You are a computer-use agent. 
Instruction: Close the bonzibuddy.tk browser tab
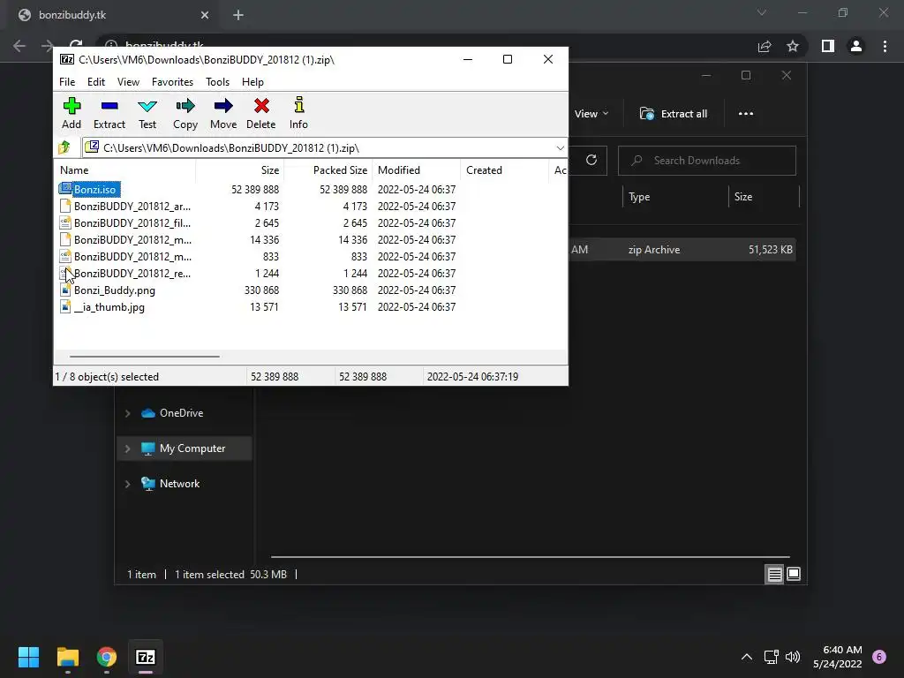point(205,15)
